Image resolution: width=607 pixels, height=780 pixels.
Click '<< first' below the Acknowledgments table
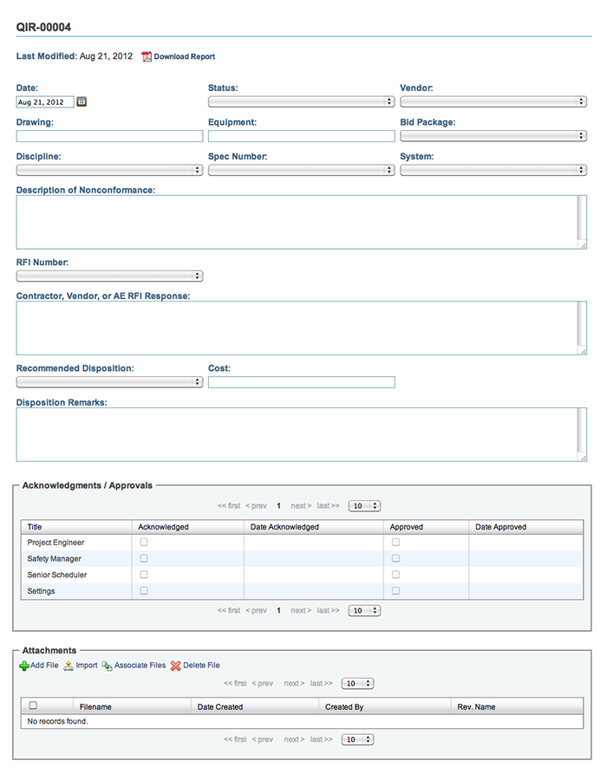pyautogui.click(x=229, y=610)
